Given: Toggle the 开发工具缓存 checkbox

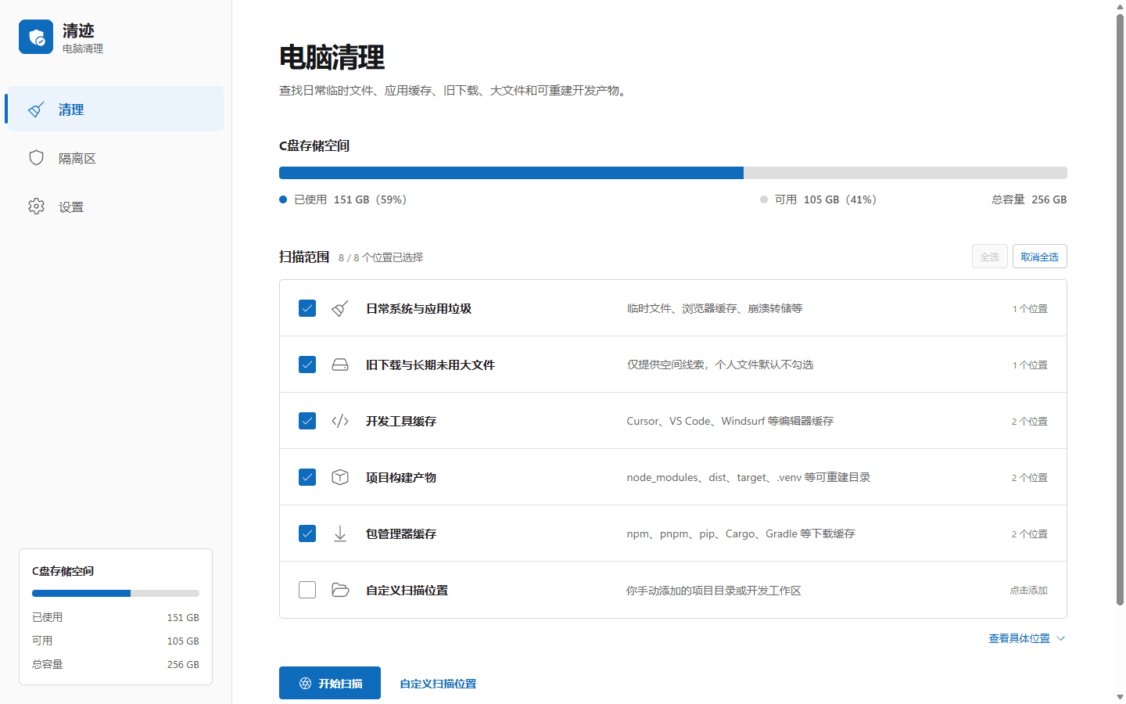Looking at the screenshot, I should coord(307,421).
